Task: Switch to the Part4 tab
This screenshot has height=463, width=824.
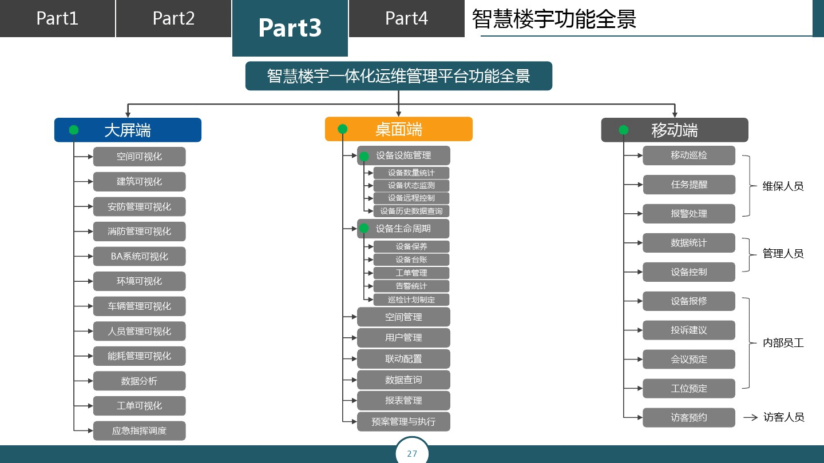Action: point(406,18)
